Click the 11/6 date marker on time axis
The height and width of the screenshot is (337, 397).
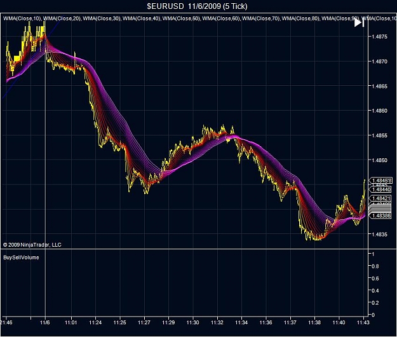(x=45, y=322)
